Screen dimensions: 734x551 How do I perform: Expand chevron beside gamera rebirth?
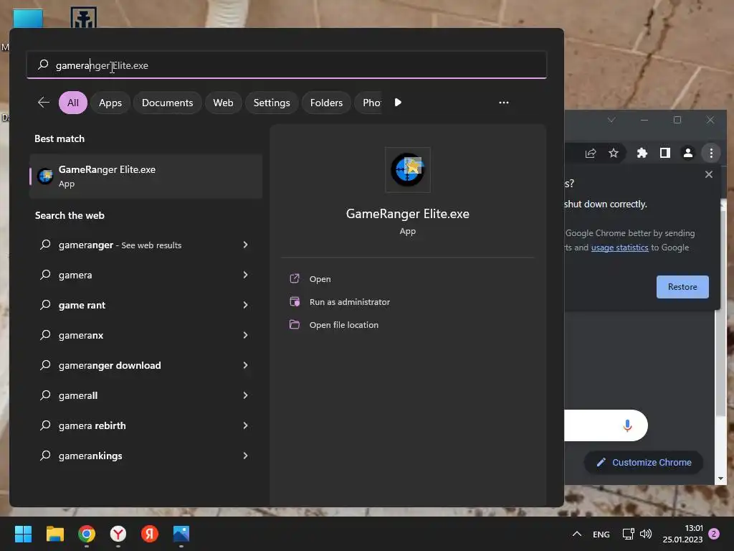pyautogui.click(x=245, y=425)
